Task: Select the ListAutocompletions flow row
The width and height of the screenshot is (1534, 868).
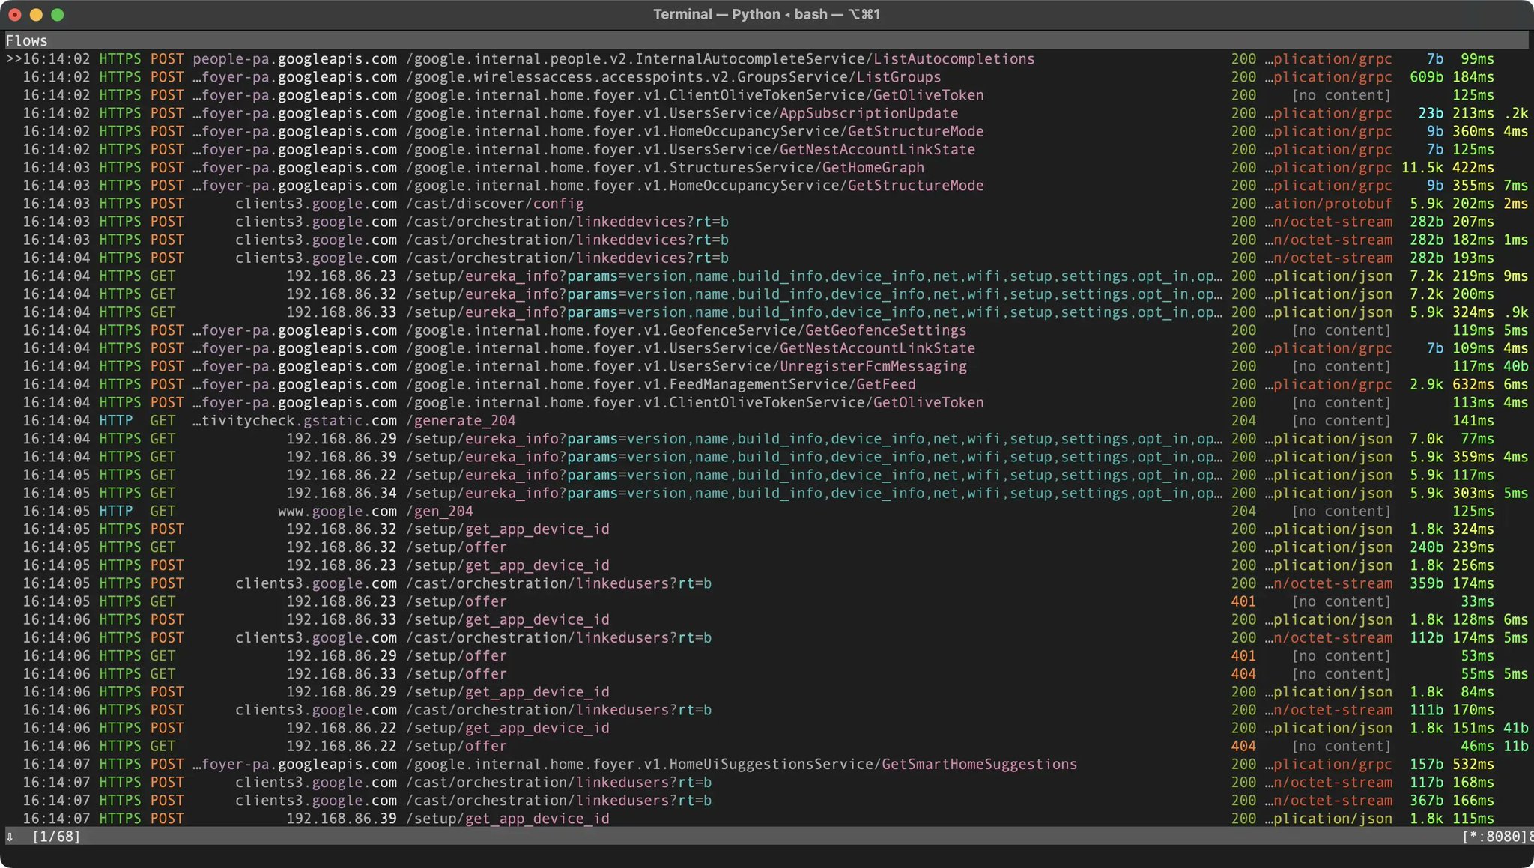Action: tap(767, 59)
